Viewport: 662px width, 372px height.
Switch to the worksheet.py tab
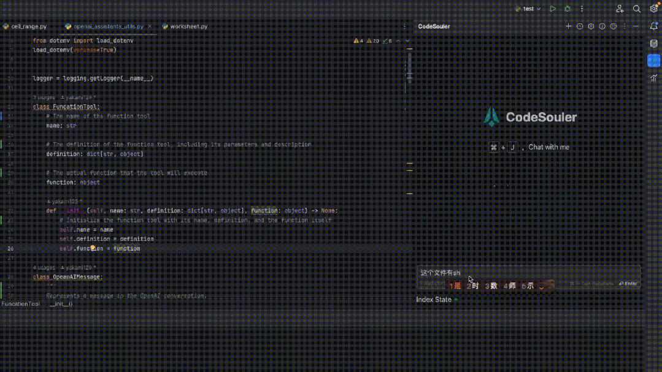pyautogui.click(x=184, y=26)
